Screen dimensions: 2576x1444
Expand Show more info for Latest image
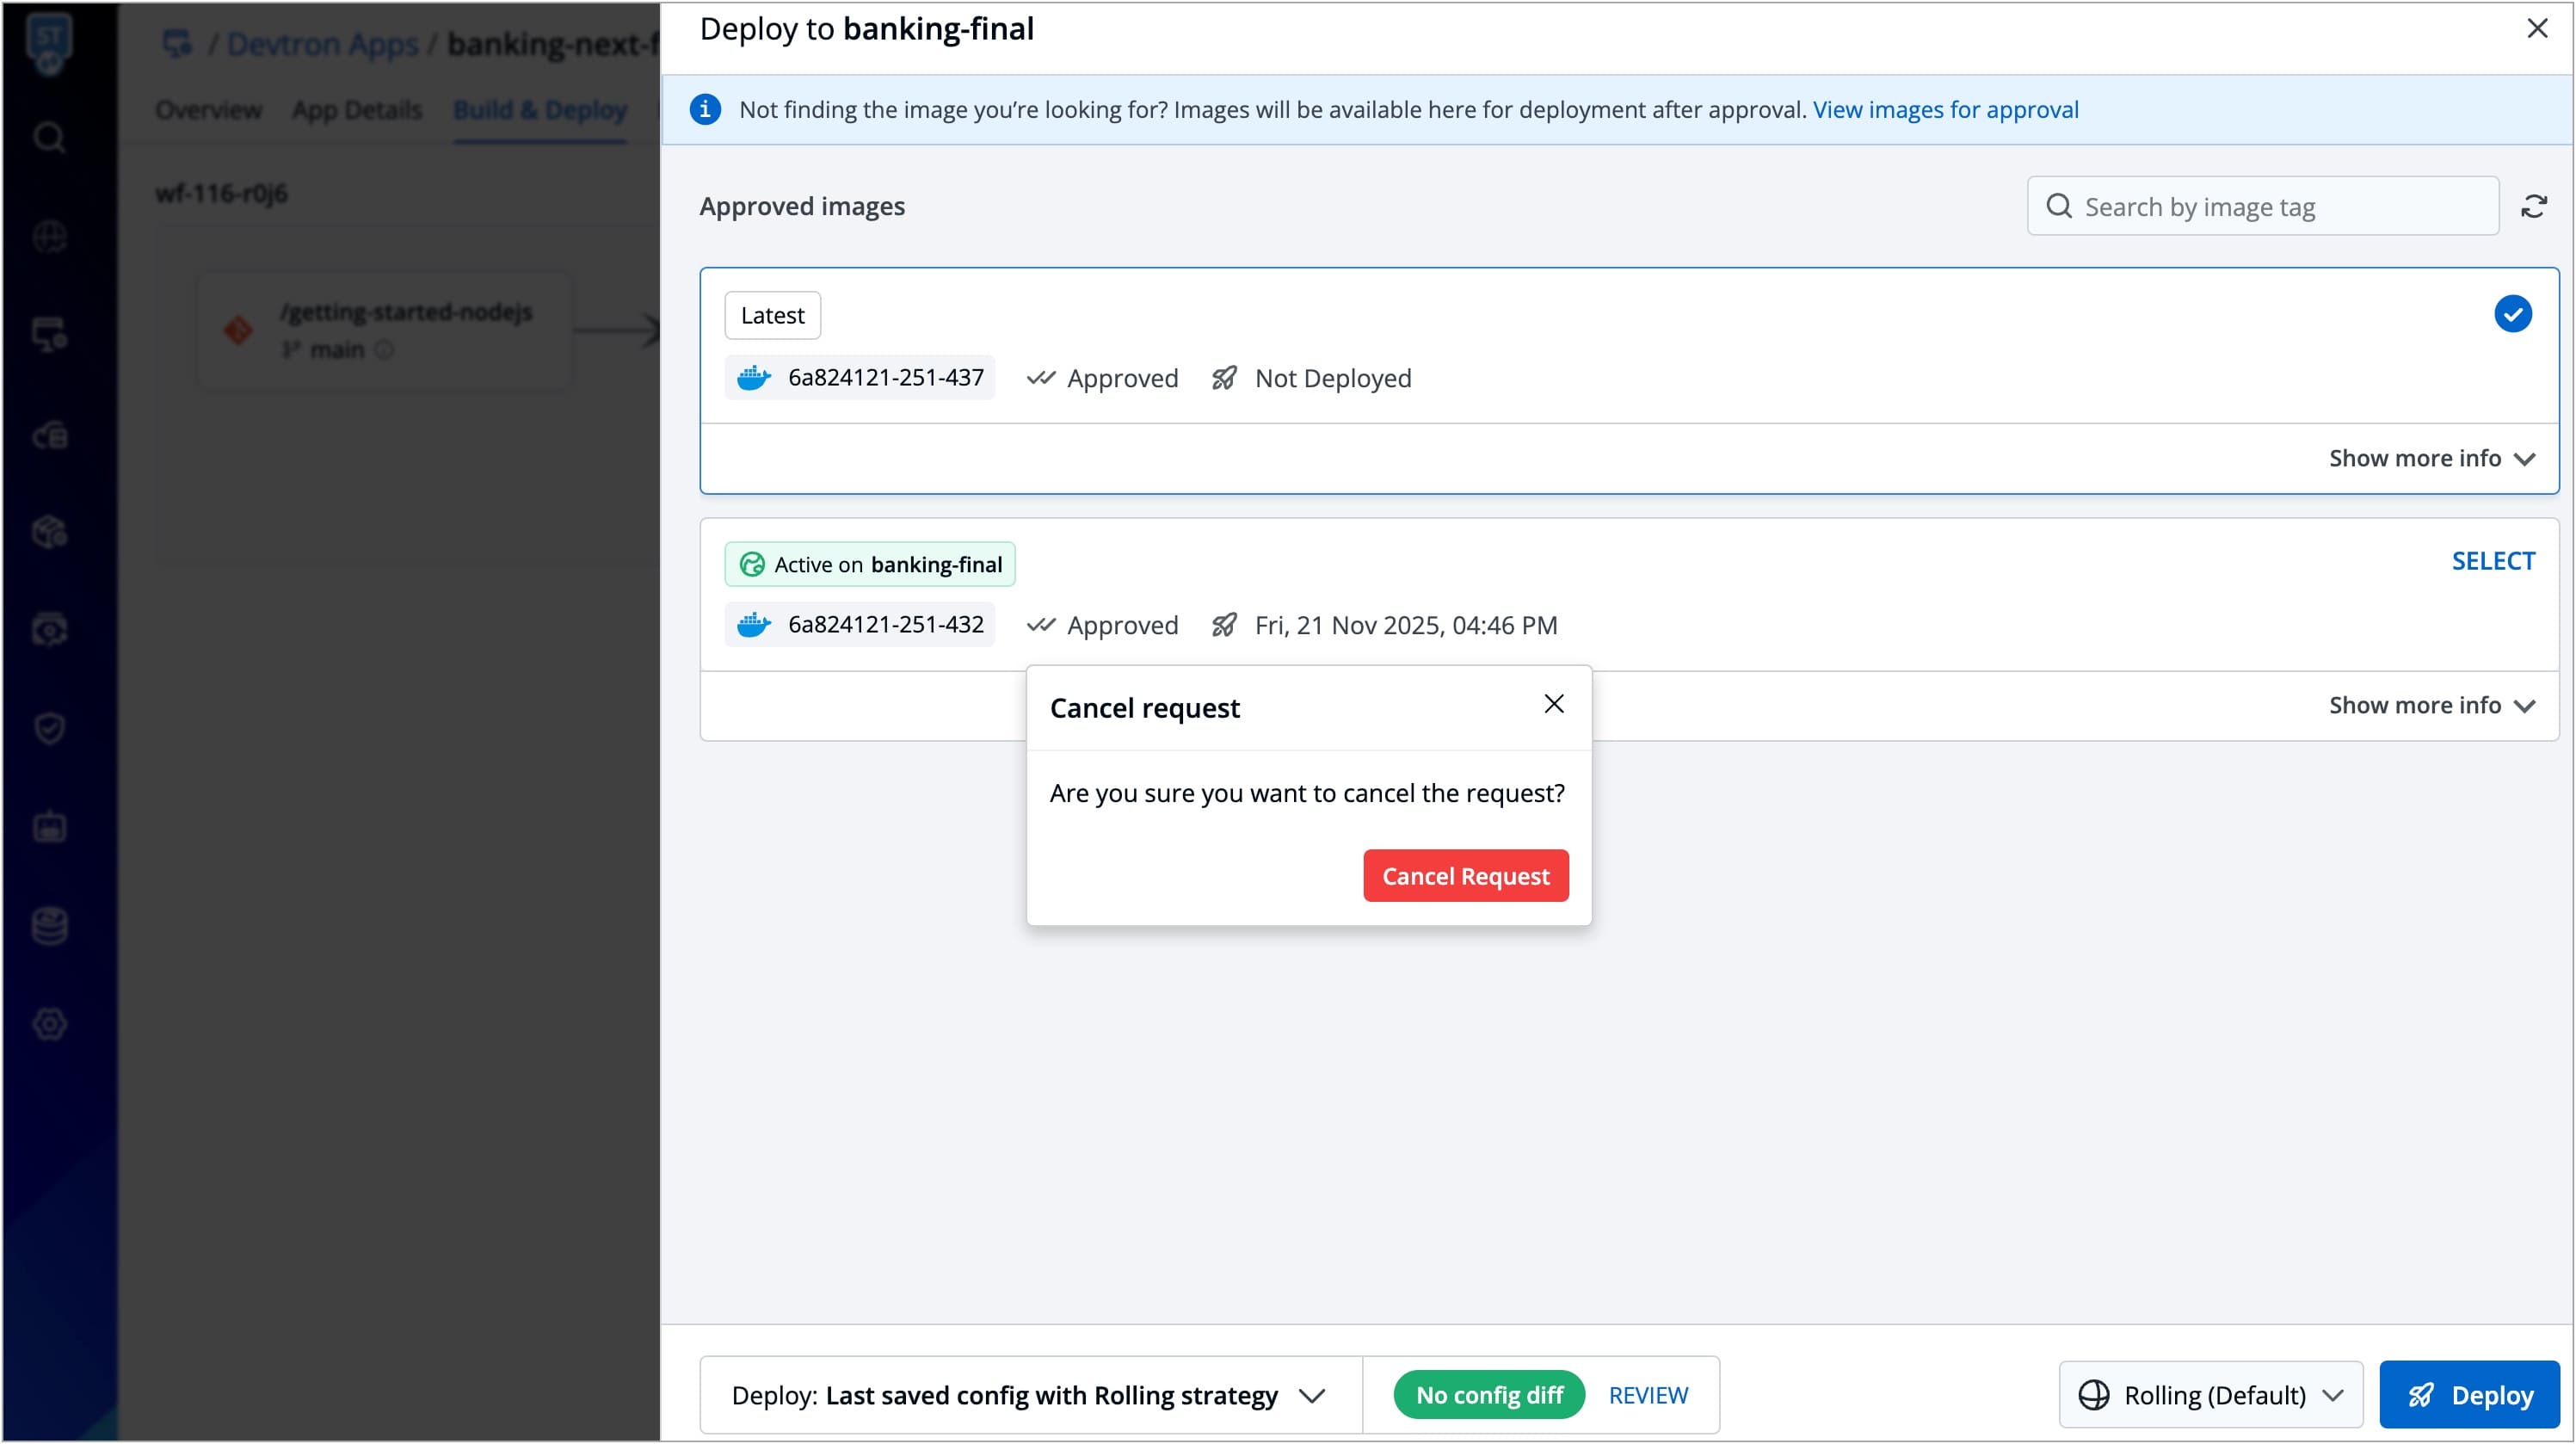(x=2431, y=458)
